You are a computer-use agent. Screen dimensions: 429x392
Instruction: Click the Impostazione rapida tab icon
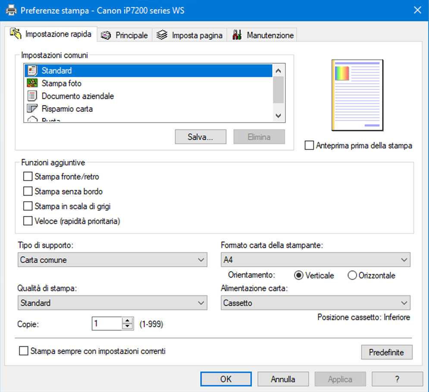[16, 34]
